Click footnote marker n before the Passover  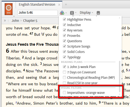point(36,70)
